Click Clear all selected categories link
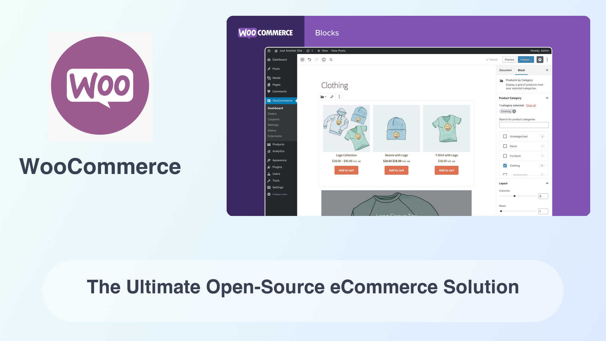Image resolution: width=606 pixels, height=341 pixels. (x=531, y=105)
